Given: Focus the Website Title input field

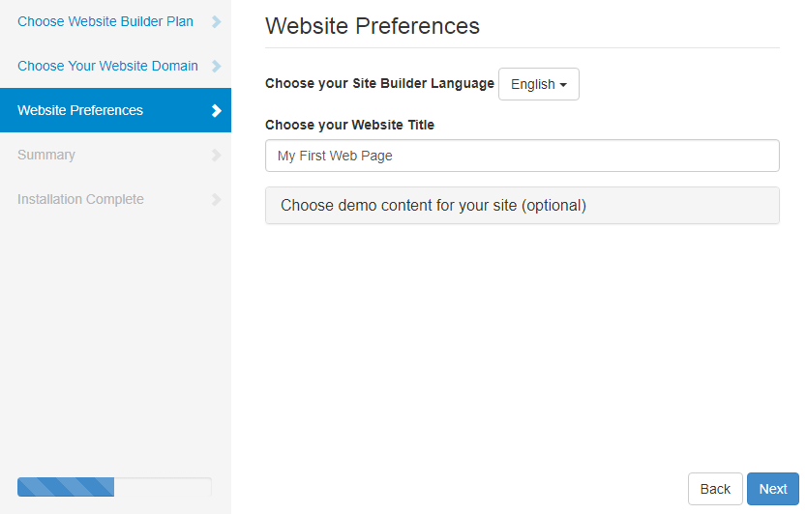Looking at the screenshot, I should (x=522, y=156).
